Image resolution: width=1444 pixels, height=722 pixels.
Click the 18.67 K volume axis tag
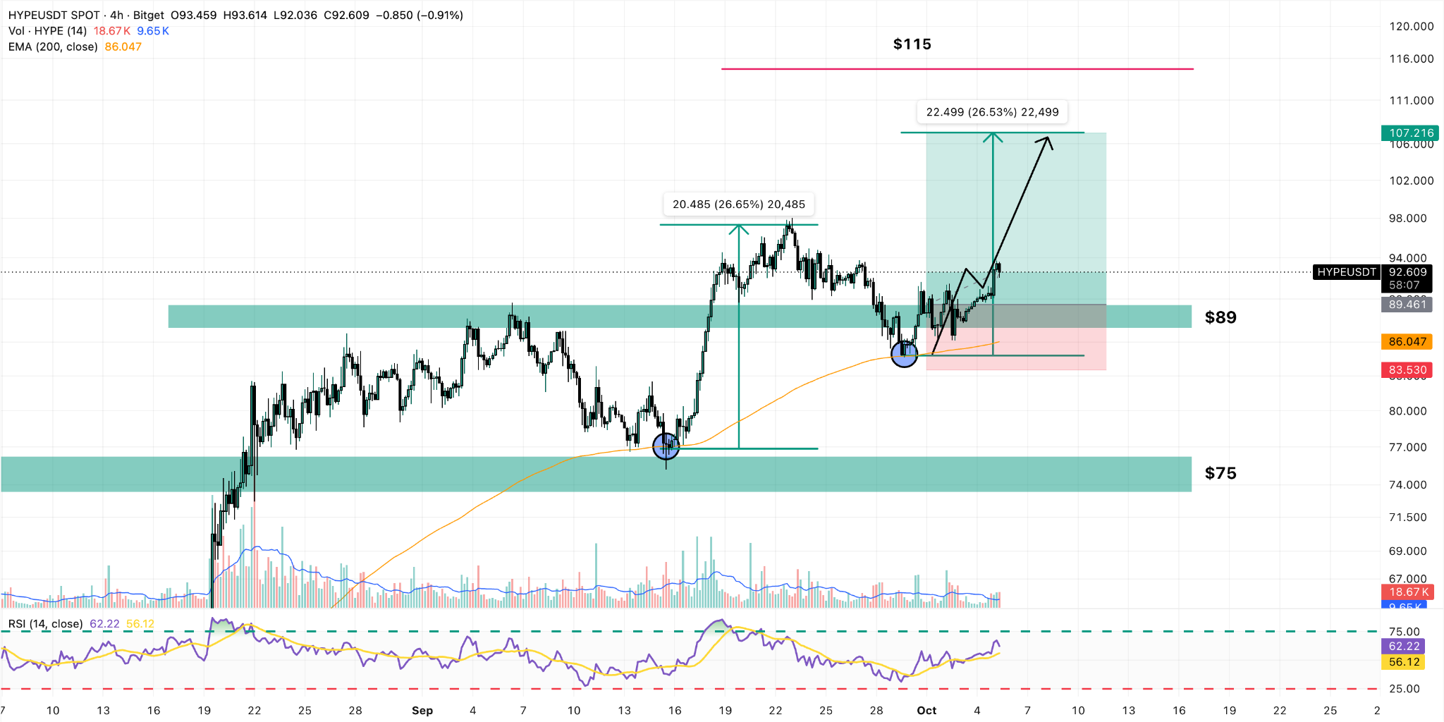(1408, 592)
